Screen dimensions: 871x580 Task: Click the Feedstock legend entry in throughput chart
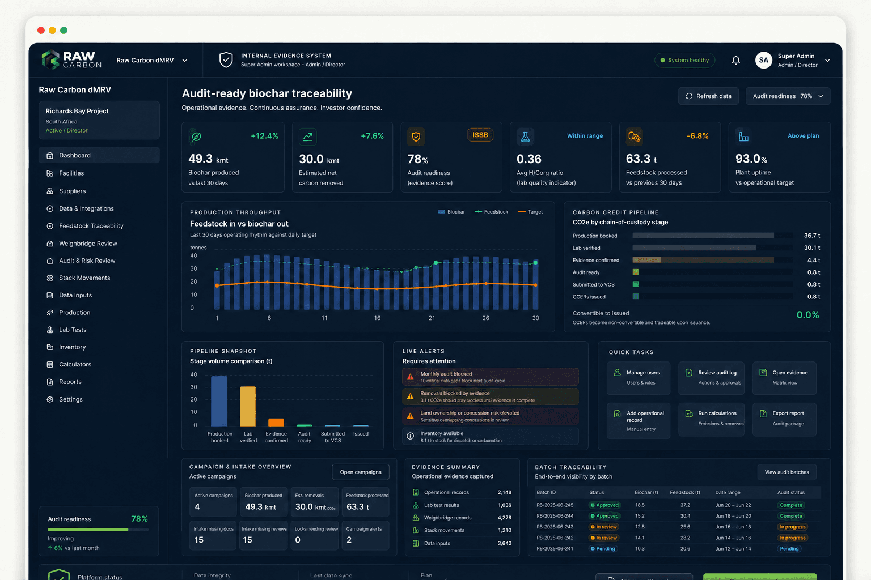pos(492,212)
